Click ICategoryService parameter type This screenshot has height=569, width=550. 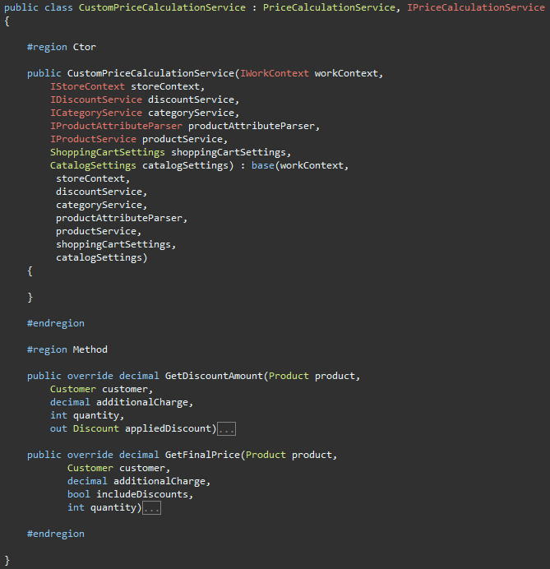[x=96, y=113]
